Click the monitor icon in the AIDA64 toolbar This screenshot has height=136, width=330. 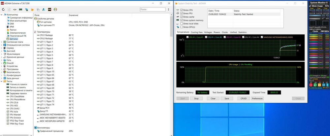click(x=26, y=10)
